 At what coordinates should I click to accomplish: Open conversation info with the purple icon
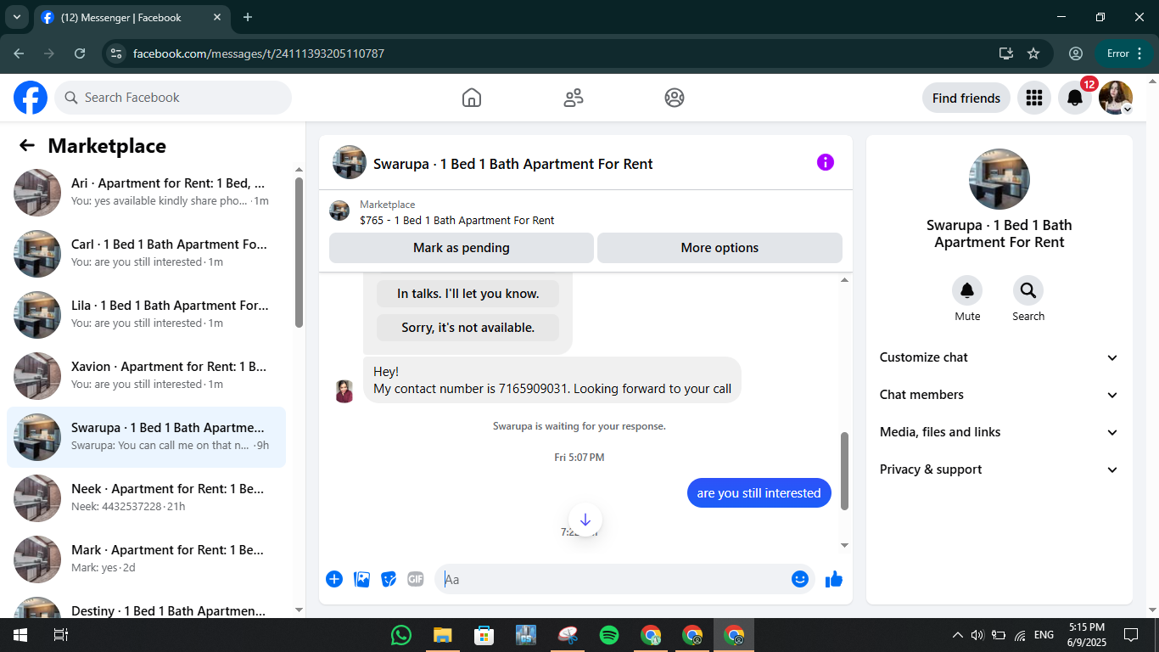pyautogui.click(x=826, y=162)
